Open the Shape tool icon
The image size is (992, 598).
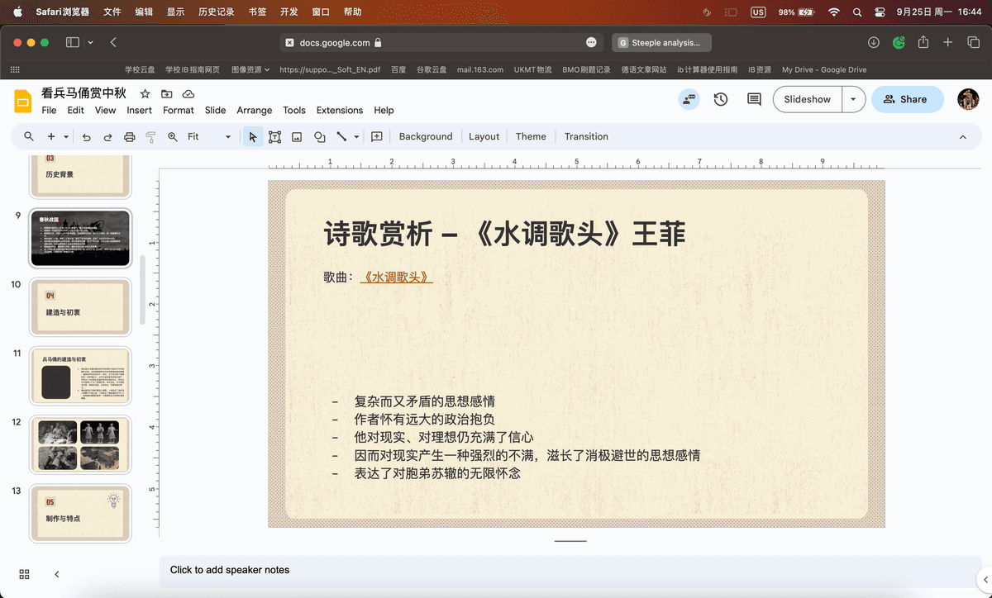(319, 137)
